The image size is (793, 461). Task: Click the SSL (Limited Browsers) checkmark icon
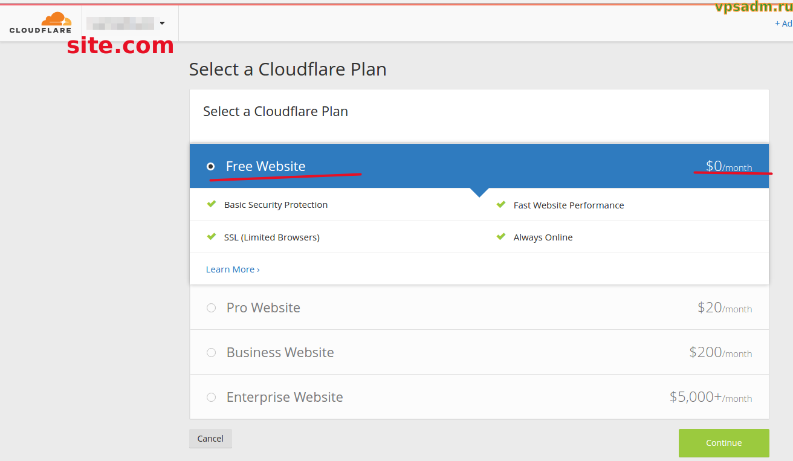point(212,237)
